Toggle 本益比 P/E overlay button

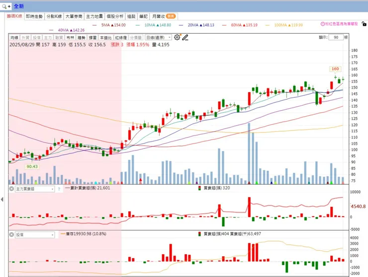tap(105, 38)
